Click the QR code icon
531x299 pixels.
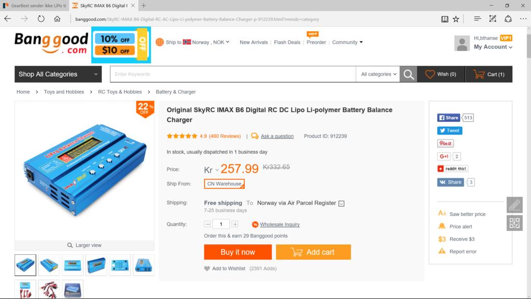pos(514,223)
